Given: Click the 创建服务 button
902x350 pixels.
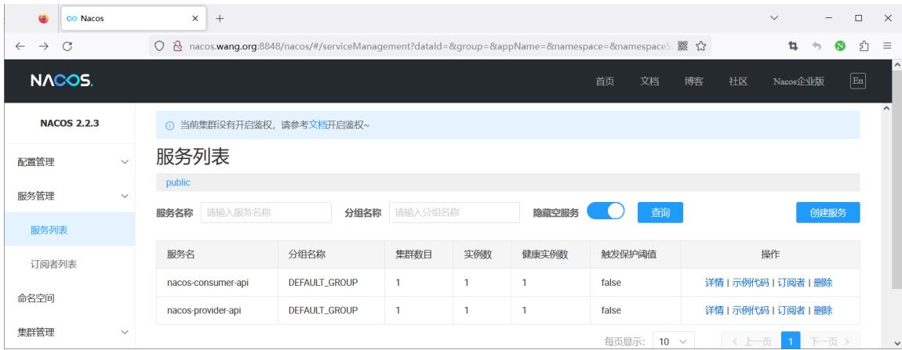Looking at the screenshot, I should [x=828, y=213].
